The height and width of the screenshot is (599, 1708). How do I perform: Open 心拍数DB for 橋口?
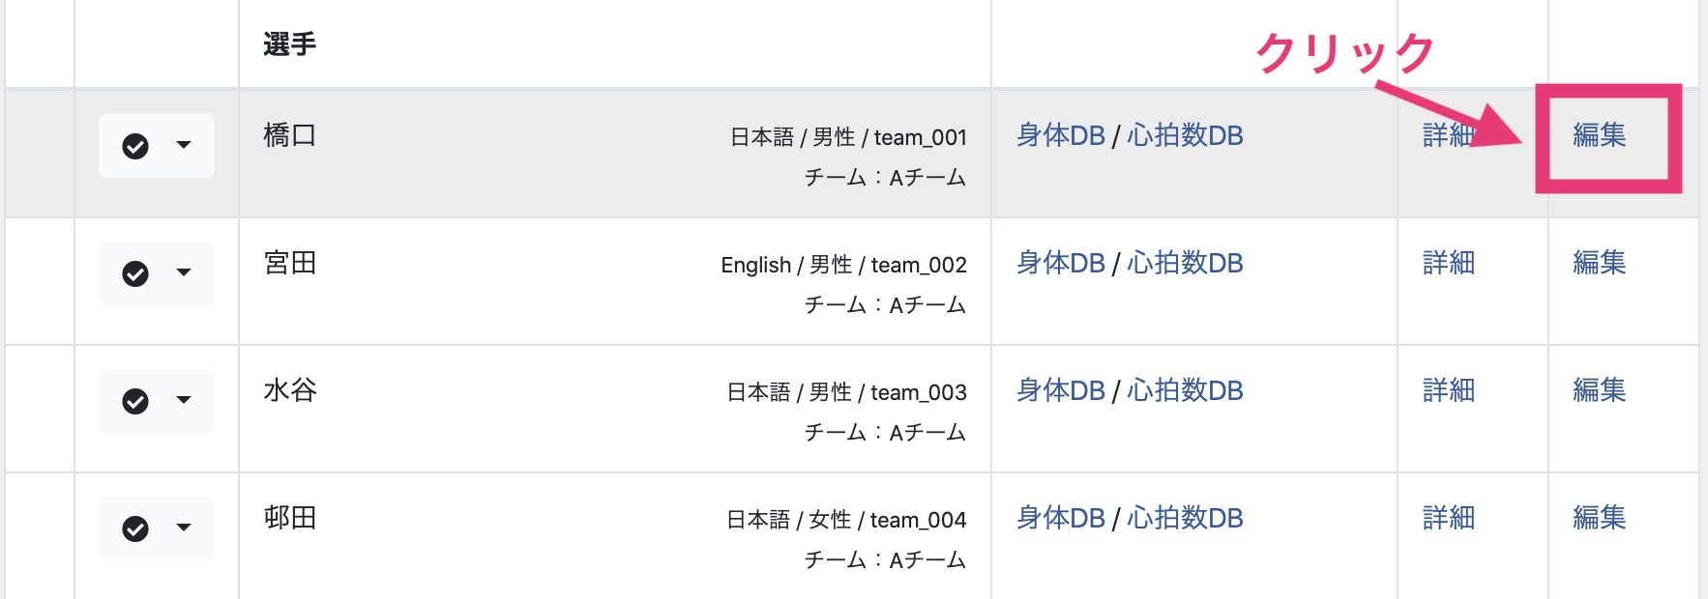pos(1185,135)
